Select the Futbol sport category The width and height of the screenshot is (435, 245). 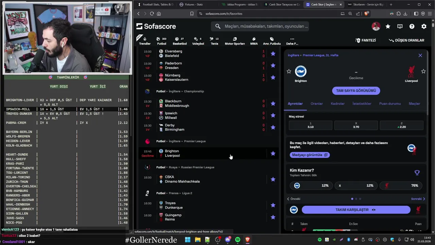click(161, 41)
